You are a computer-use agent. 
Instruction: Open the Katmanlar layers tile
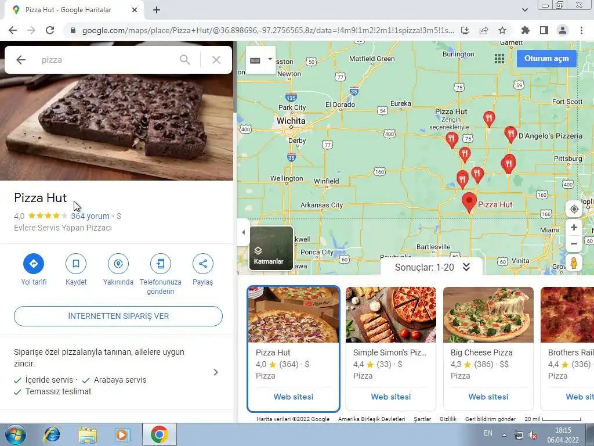(x=271, y=249)
